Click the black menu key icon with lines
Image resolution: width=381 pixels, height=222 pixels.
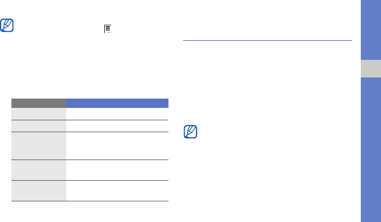coord(108,28)
